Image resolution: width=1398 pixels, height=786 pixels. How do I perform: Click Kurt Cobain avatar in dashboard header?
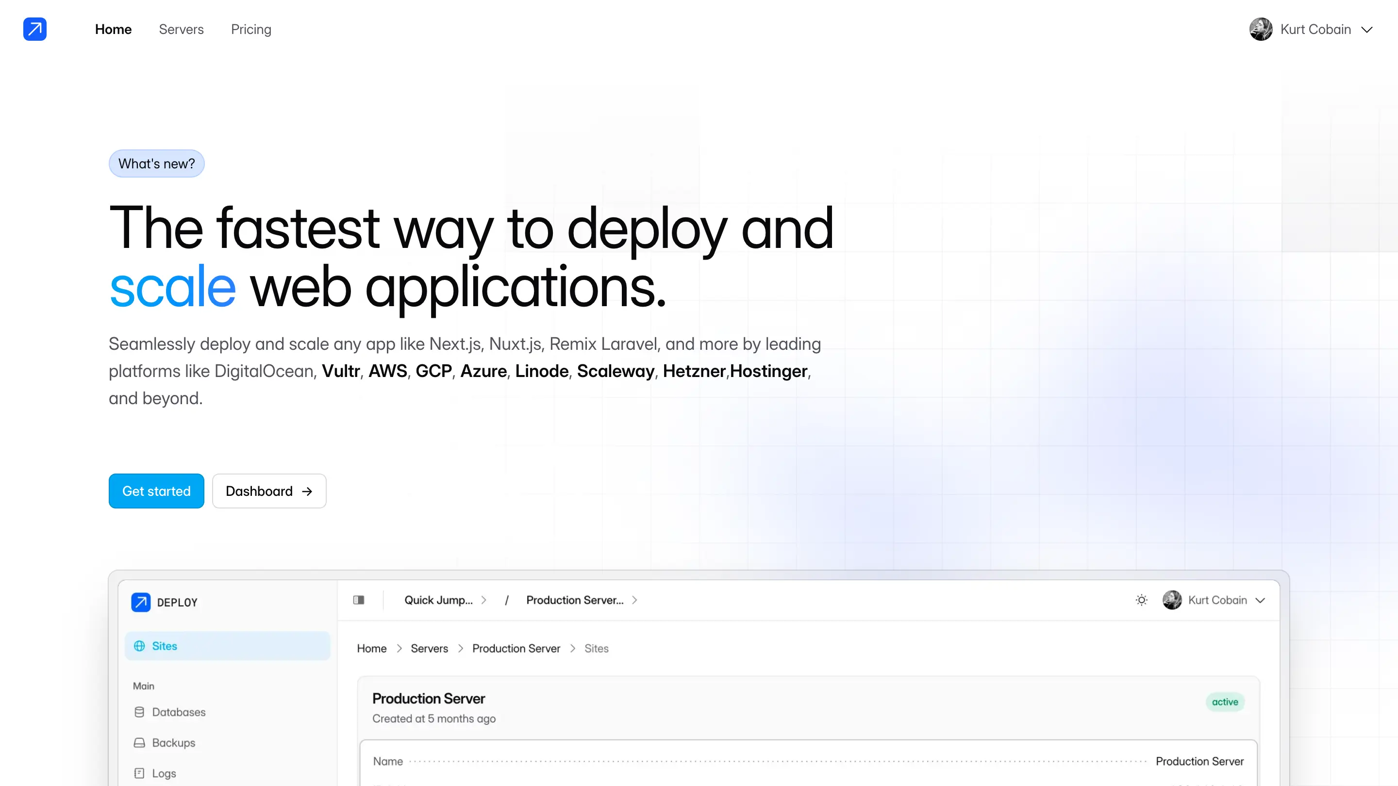pyautogui.click(x=1172, y=600)
